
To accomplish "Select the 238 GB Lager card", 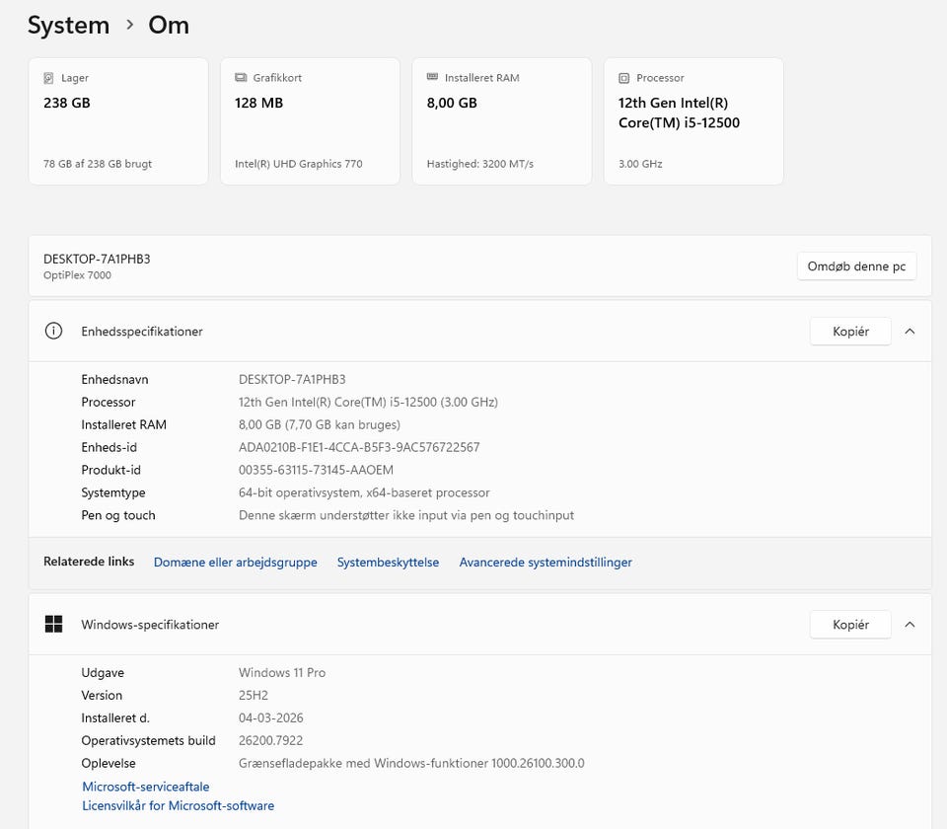I will click(x=118, y=121).
